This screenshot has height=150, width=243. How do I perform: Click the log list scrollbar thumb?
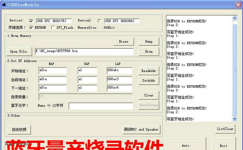[235, 70]
